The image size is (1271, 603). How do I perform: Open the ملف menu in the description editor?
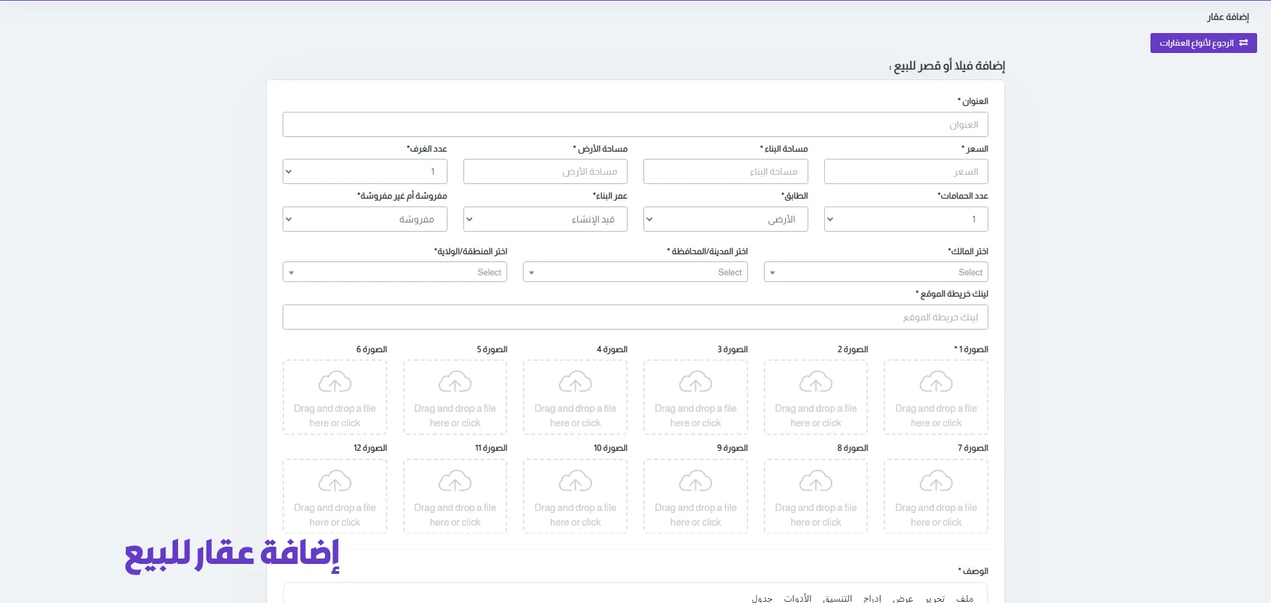pos(965,598)
